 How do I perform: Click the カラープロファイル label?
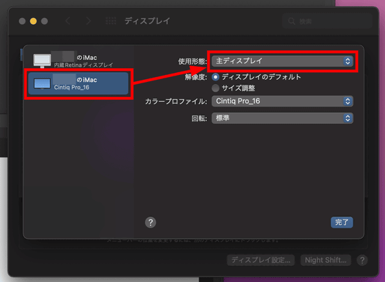click(x=176, y=102)
